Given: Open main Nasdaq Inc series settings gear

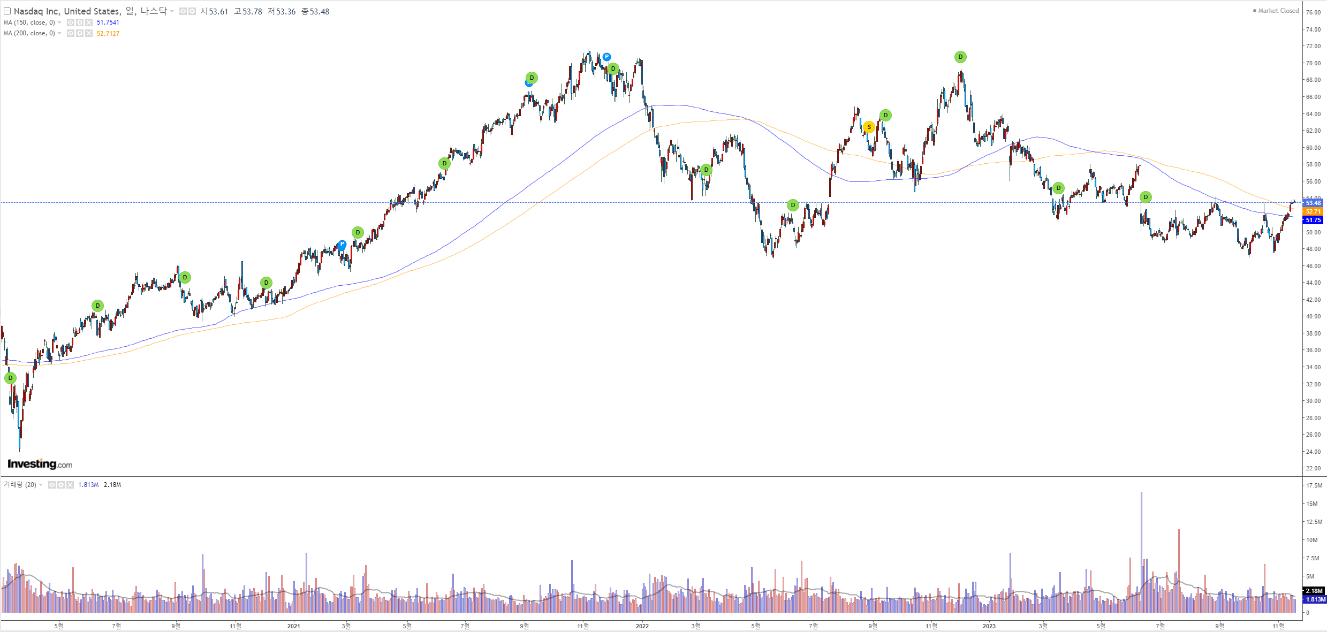Looking at the screenshot, I should coord(192,11).
